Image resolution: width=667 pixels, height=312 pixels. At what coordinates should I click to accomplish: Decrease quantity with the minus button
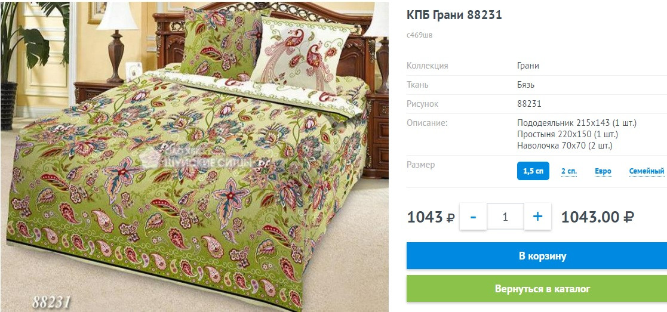coord(473,217)
